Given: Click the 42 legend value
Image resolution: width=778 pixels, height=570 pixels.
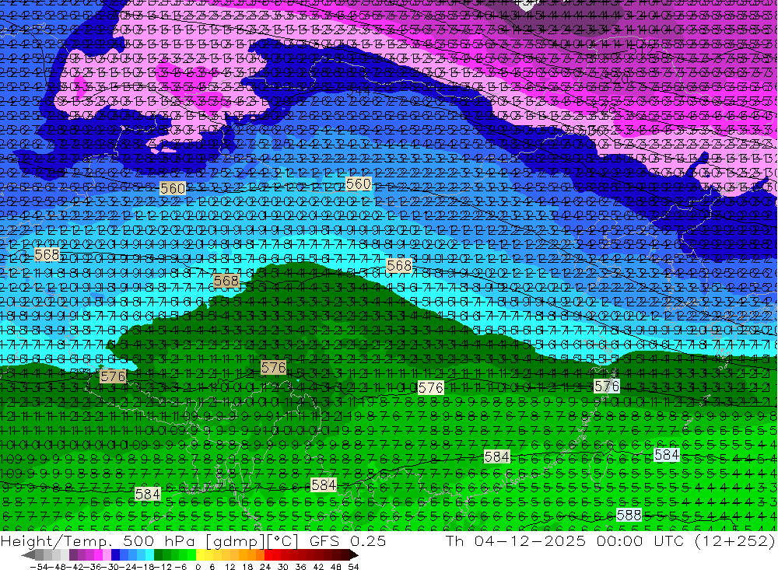Looking at the screenshot, I should (318, 567).
